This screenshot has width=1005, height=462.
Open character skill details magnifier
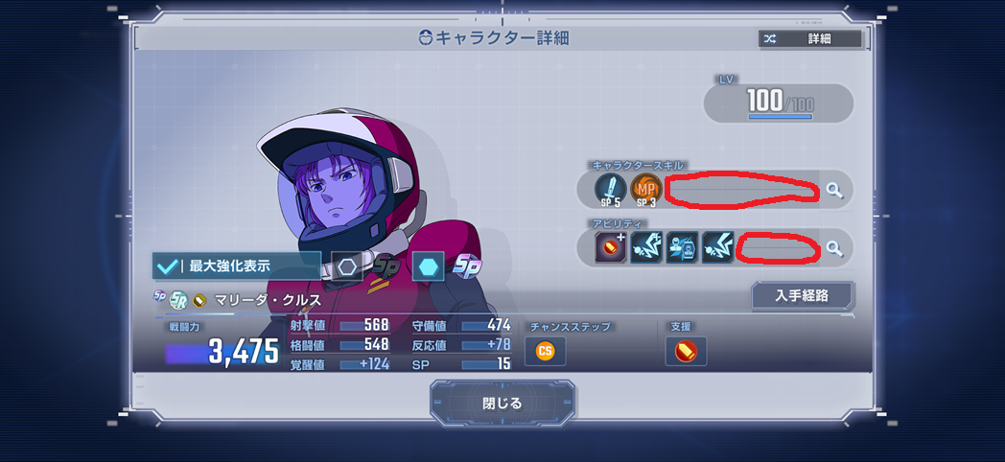(x=833, y=190)
